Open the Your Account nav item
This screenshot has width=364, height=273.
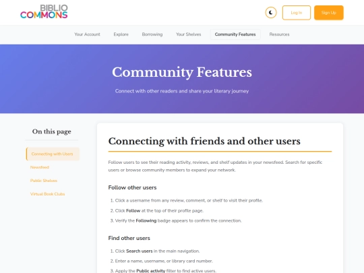pos(87,34)
